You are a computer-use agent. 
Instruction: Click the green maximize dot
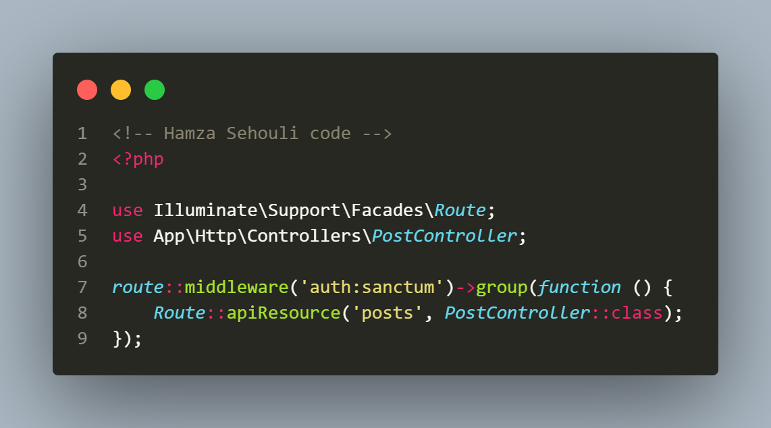(x=155, y=90)
